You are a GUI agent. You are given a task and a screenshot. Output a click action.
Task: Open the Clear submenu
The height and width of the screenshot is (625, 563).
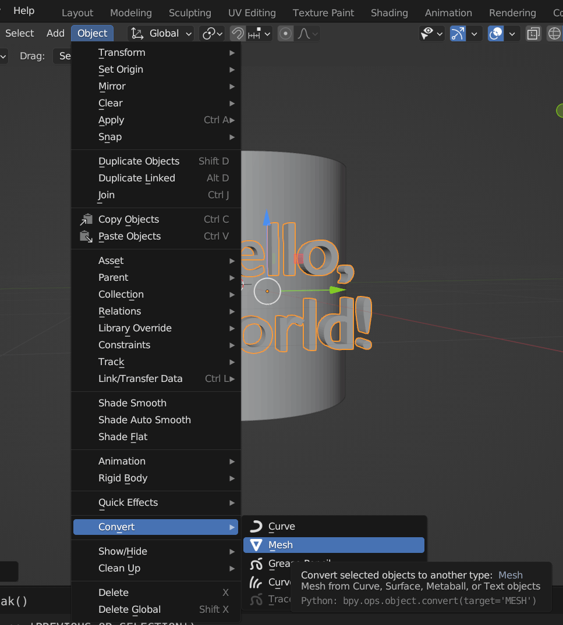click(x=155, y=103)
